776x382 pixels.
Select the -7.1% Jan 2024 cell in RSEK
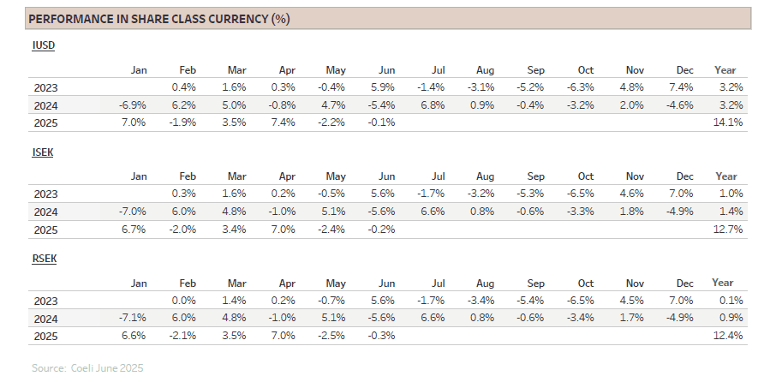[x=134, y=318]
